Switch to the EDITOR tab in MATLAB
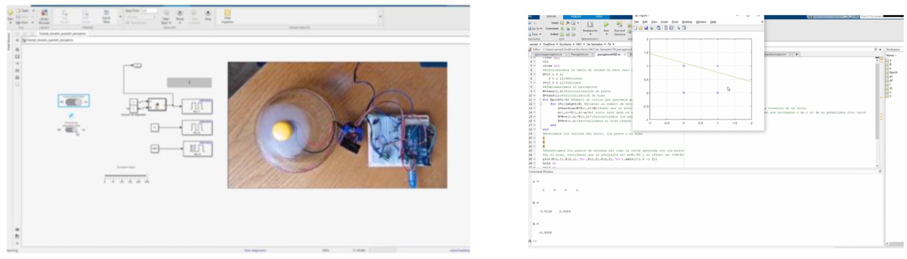The height and width of the screenshot is (259, 907). coord(551,17)
